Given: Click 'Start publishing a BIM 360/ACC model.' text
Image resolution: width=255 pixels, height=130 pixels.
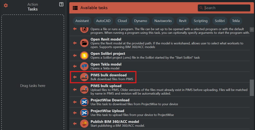Looking at the screenshot, I should (x=118, y=126).
